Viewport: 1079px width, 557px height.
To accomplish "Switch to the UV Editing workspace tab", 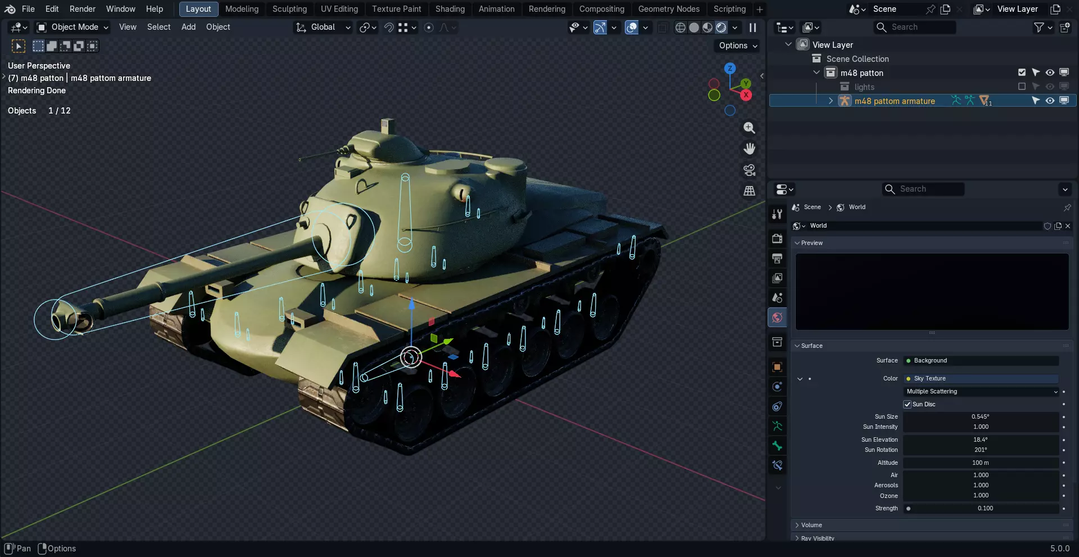I will tap(339, 9).
